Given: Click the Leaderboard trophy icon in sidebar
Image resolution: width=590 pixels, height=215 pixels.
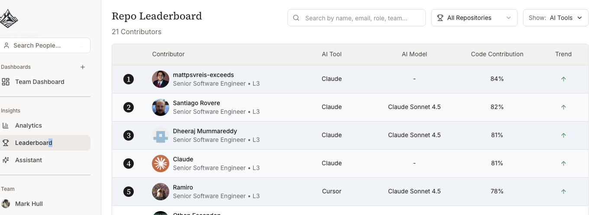Looking at the screenshot, I should pyautogui.click(x=6, y=143).
